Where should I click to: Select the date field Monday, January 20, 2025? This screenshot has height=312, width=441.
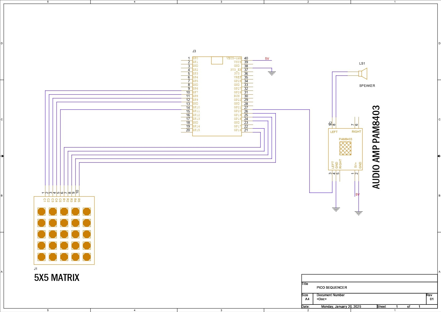coord(341,307)
